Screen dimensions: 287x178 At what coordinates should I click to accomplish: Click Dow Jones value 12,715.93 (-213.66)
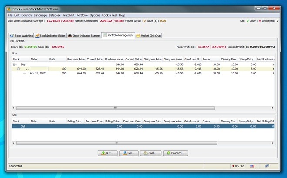point(60,21)
